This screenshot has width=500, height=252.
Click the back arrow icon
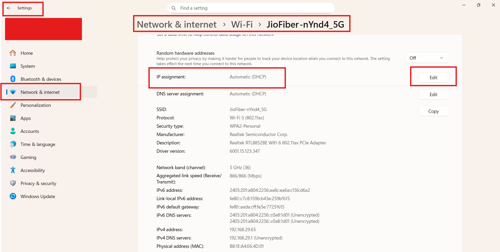(9, 8)
